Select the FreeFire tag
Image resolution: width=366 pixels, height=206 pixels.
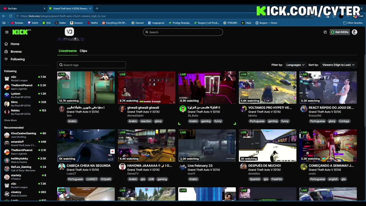point(277,179)
